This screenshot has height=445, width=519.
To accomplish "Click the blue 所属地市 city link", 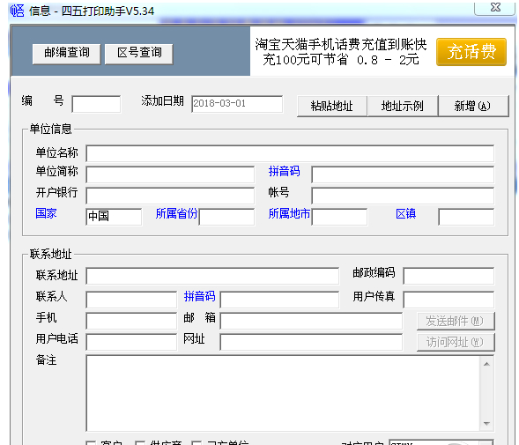I will [289, 213].
